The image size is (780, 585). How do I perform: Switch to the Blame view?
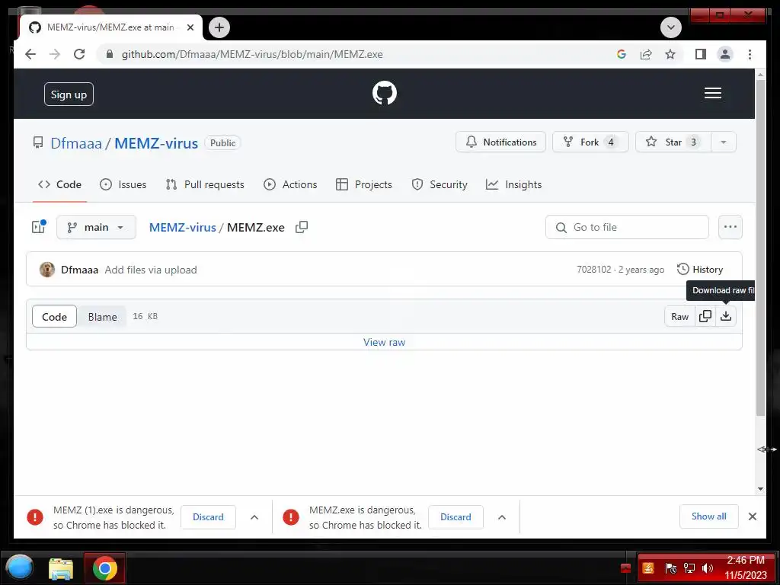tap(103, 316)
